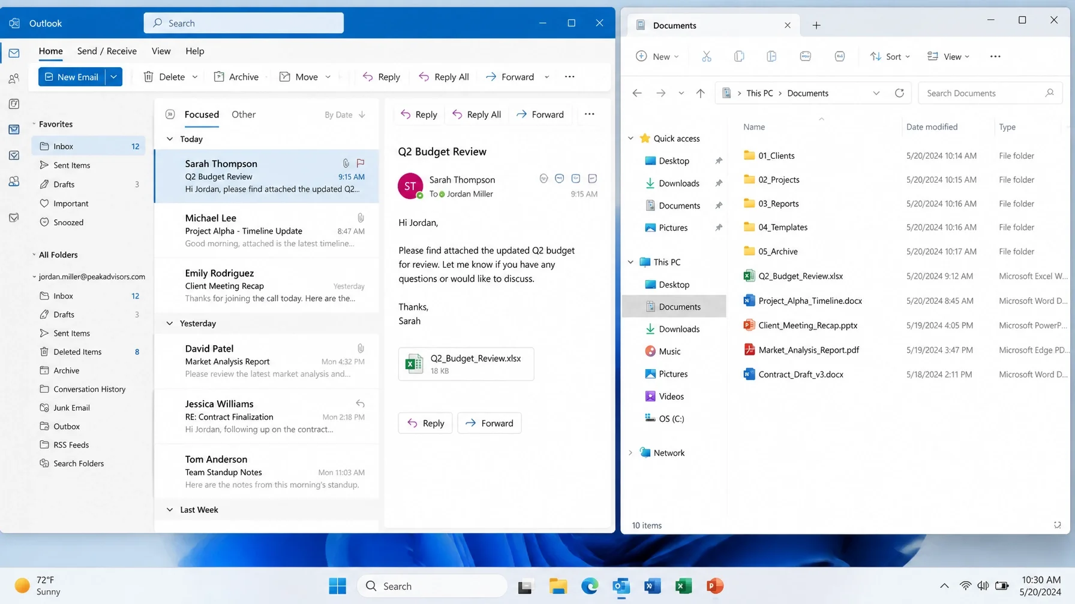Click the Share icon in File Explorer toolbar
The image size is (1075, 604).
point(840,56)
